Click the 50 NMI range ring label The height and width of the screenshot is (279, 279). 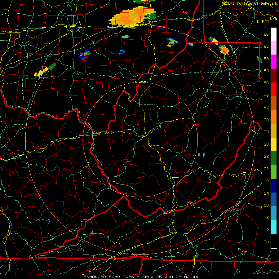140,82
